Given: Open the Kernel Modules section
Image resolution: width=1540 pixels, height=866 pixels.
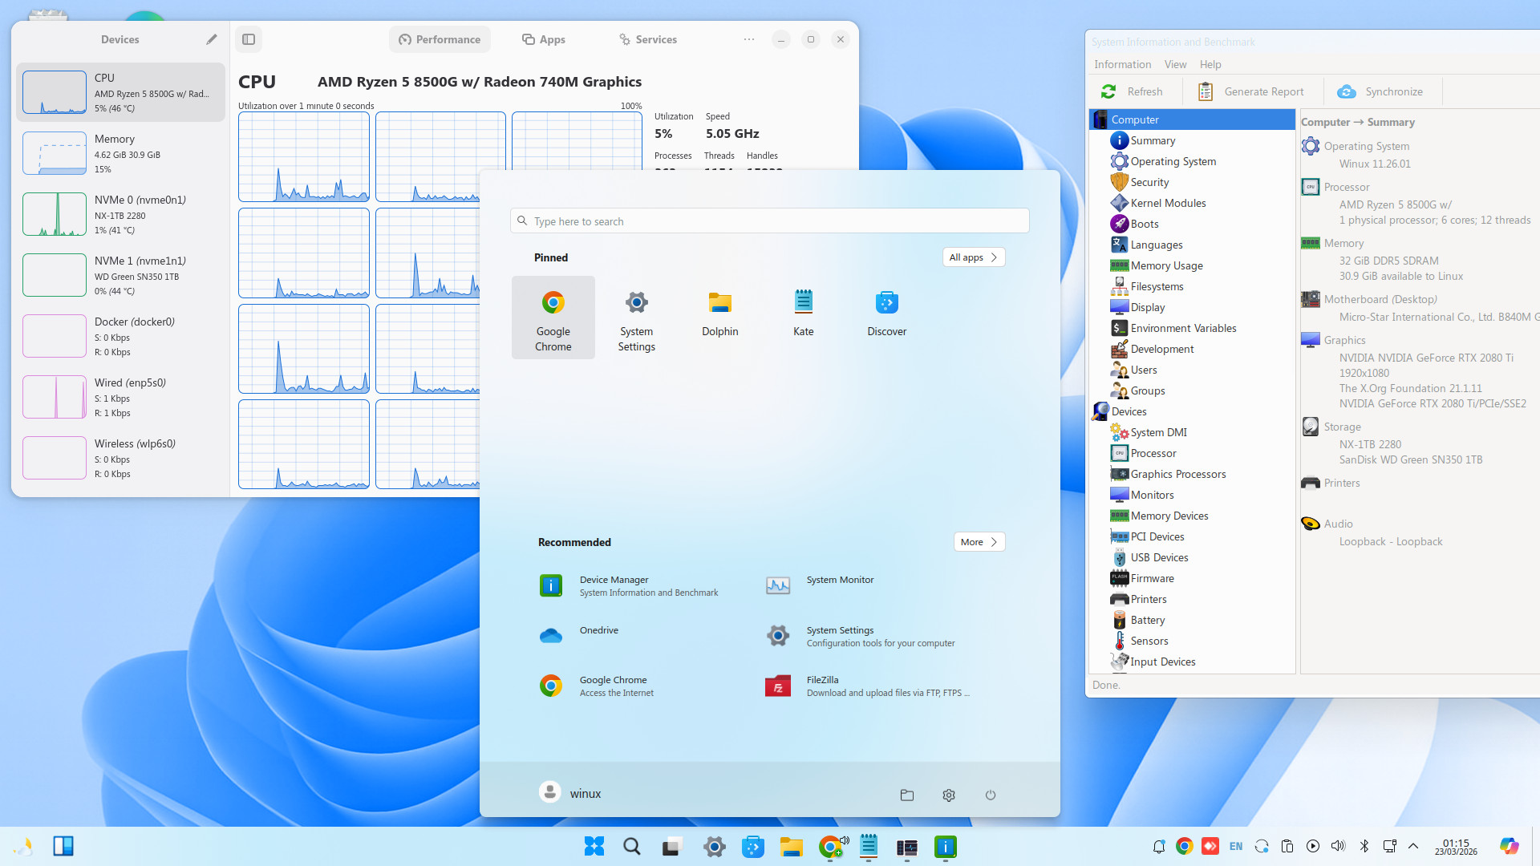Looking at the screenshot, I should click(x=1166, y=203).
